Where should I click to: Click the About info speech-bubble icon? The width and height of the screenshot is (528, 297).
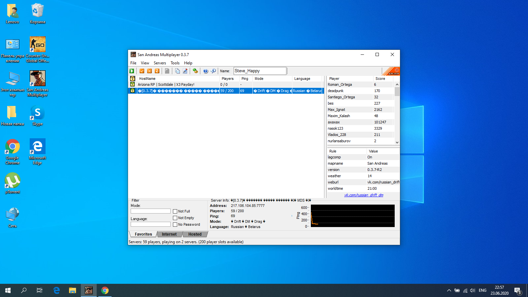(x=213, y=71)
